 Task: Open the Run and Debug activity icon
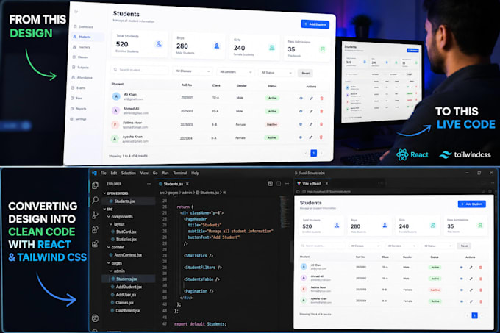point(95,229)
